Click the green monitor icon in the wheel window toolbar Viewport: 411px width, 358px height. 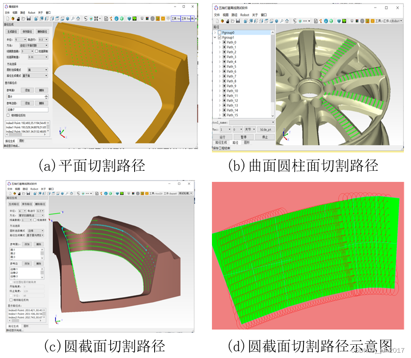coord(343,21)
